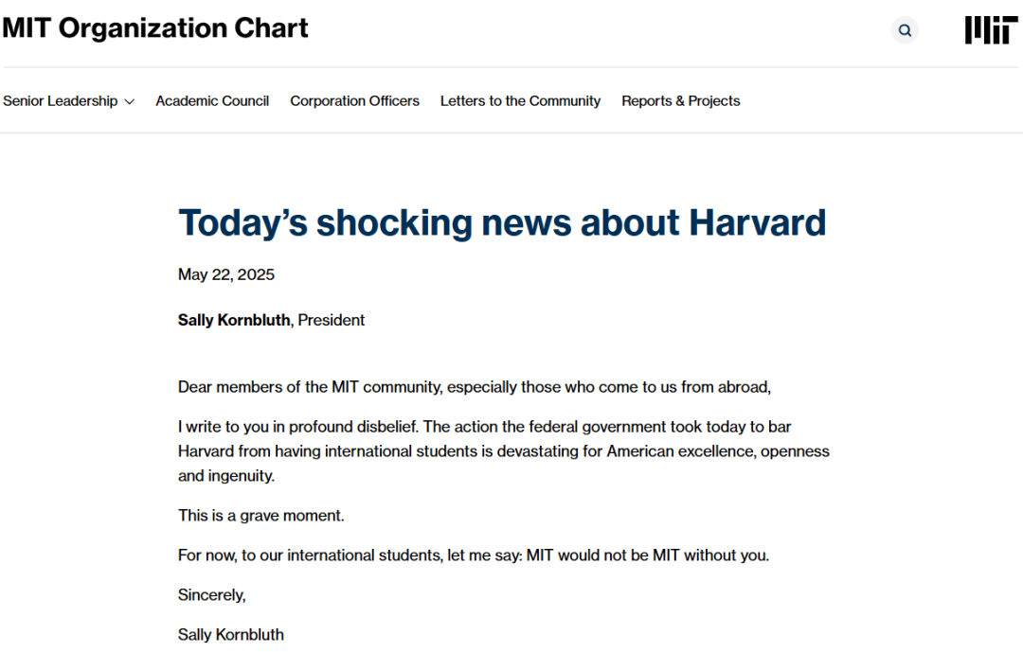Click the 'Sincerely,' closing line
This screenshot has height=652, width=1023.
click(211, 595)
